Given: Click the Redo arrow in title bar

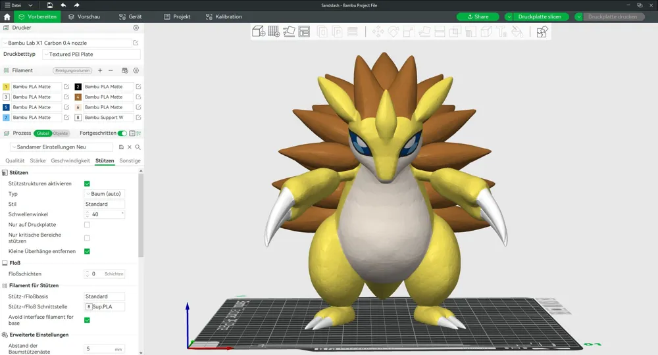Looking at the screenshot, I should coord(76,5).
